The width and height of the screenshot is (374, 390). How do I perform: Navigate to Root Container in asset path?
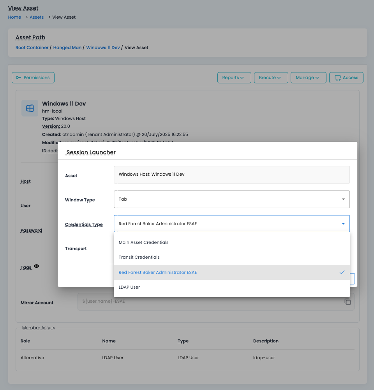[32, 48]
